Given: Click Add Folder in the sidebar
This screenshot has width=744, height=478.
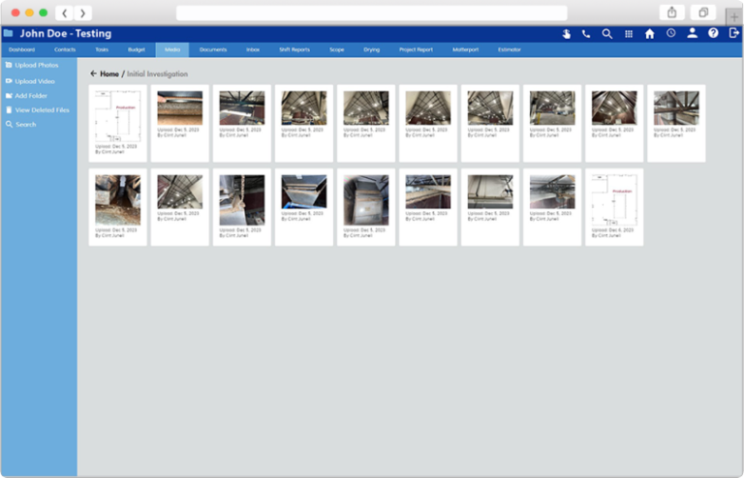Looking at the screenshot, I should point(33,96).
